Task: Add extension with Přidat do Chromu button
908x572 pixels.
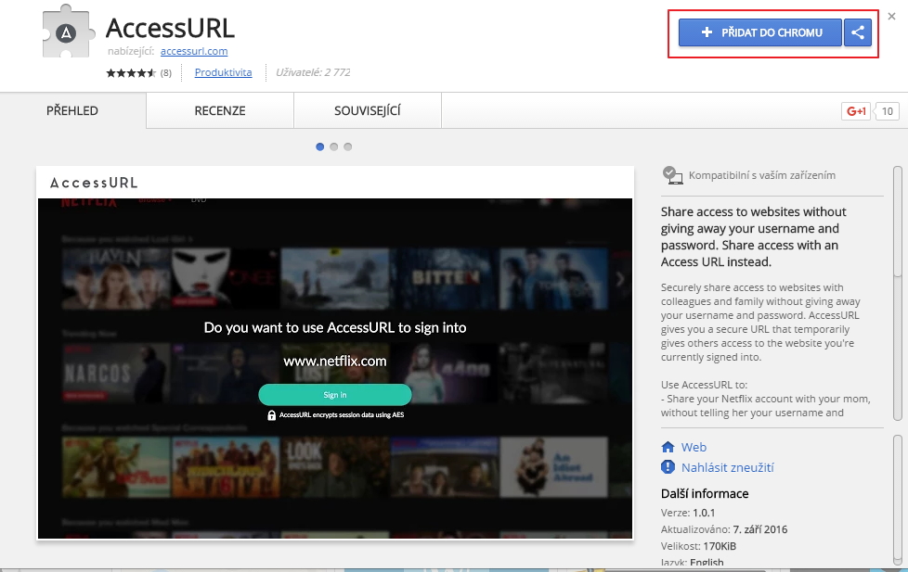Action: click(x=760, y=32)
